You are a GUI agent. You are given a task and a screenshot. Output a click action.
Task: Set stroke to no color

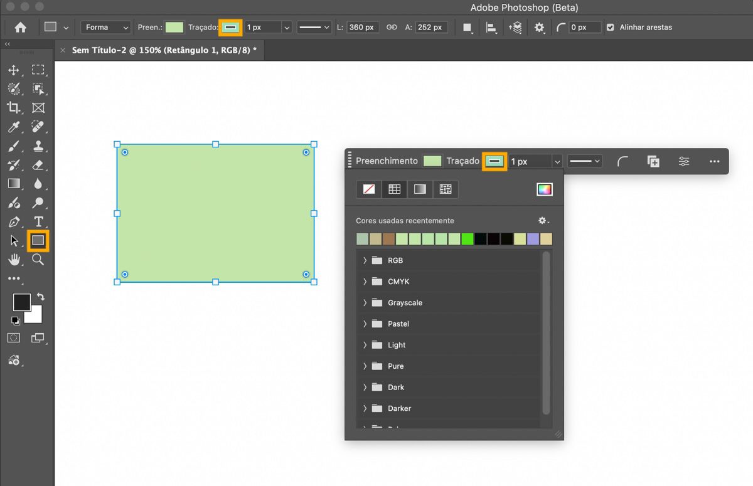click(x=369, y=189)
